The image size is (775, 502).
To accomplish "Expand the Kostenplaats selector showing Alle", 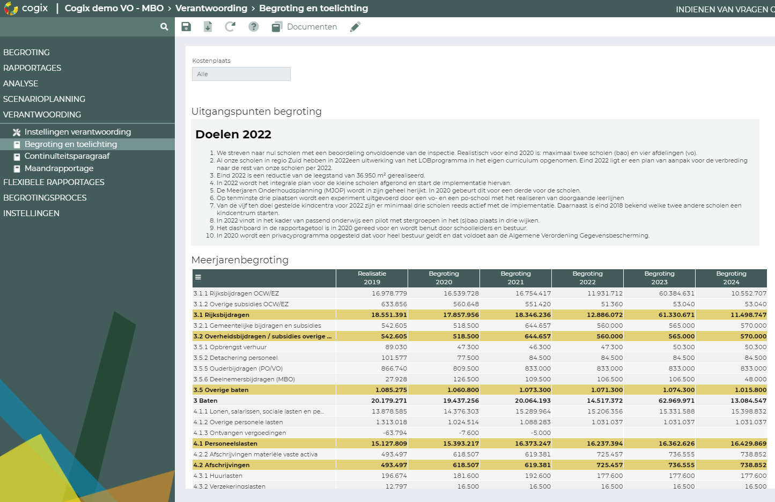I will (x=241, y=73).
